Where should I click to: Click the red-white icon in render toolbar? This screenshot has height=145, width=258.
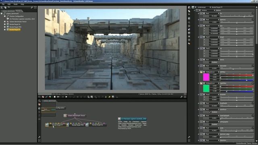tap(43, 97)
